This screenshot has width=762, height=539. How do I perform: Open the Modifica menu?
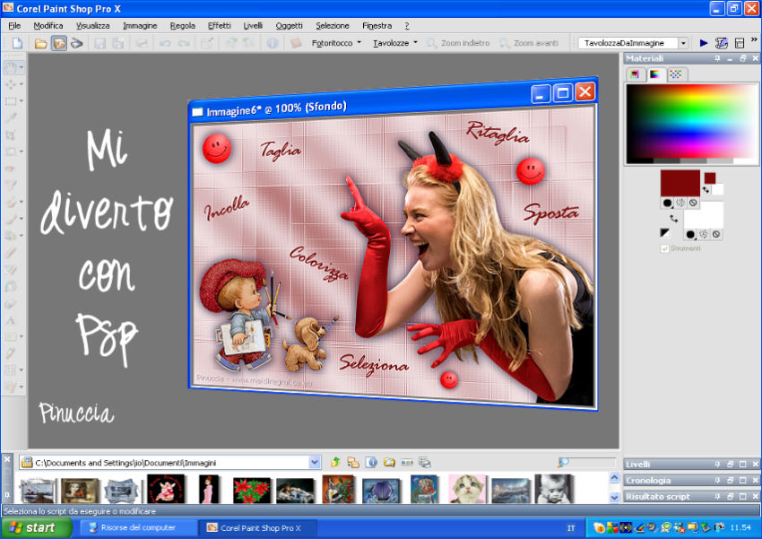[48, 26]
